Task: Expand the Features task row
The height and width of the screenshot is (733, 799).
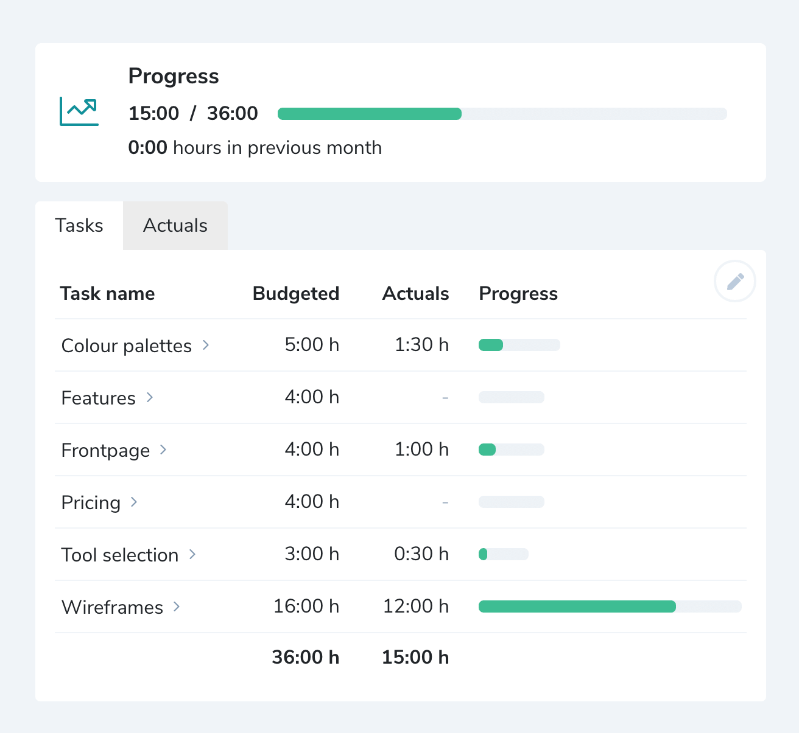Action: tap(150, 397)
